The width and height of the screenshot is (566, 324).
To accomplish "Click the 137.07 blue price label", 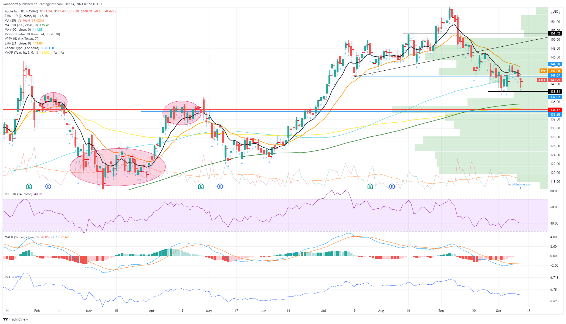I will coord(554,97).
